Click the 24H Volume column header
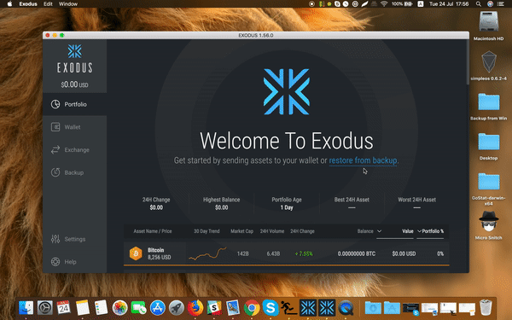 pos(272,231)
